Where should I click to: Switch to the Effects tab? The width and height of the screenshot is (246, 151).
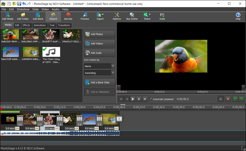pyautogui.click(x=26, y=25)
